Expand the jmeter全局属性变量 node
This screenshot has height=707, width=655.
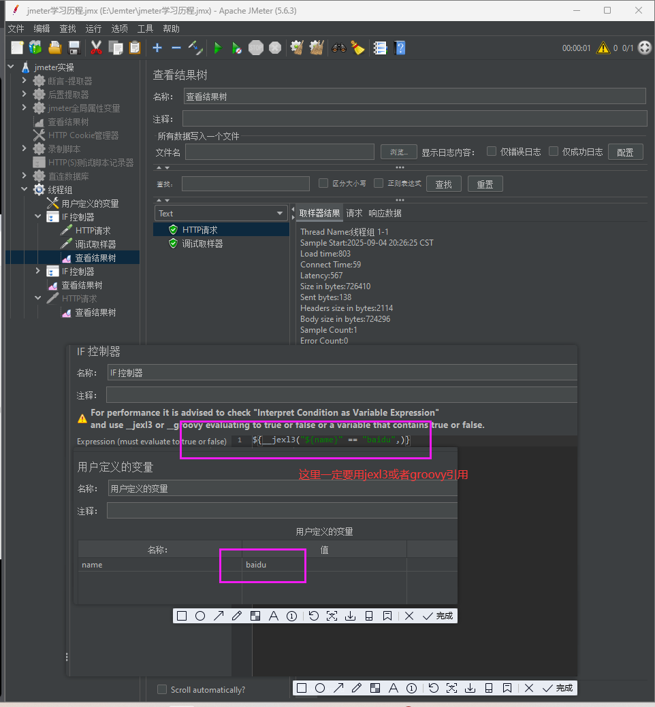(25, 108)
